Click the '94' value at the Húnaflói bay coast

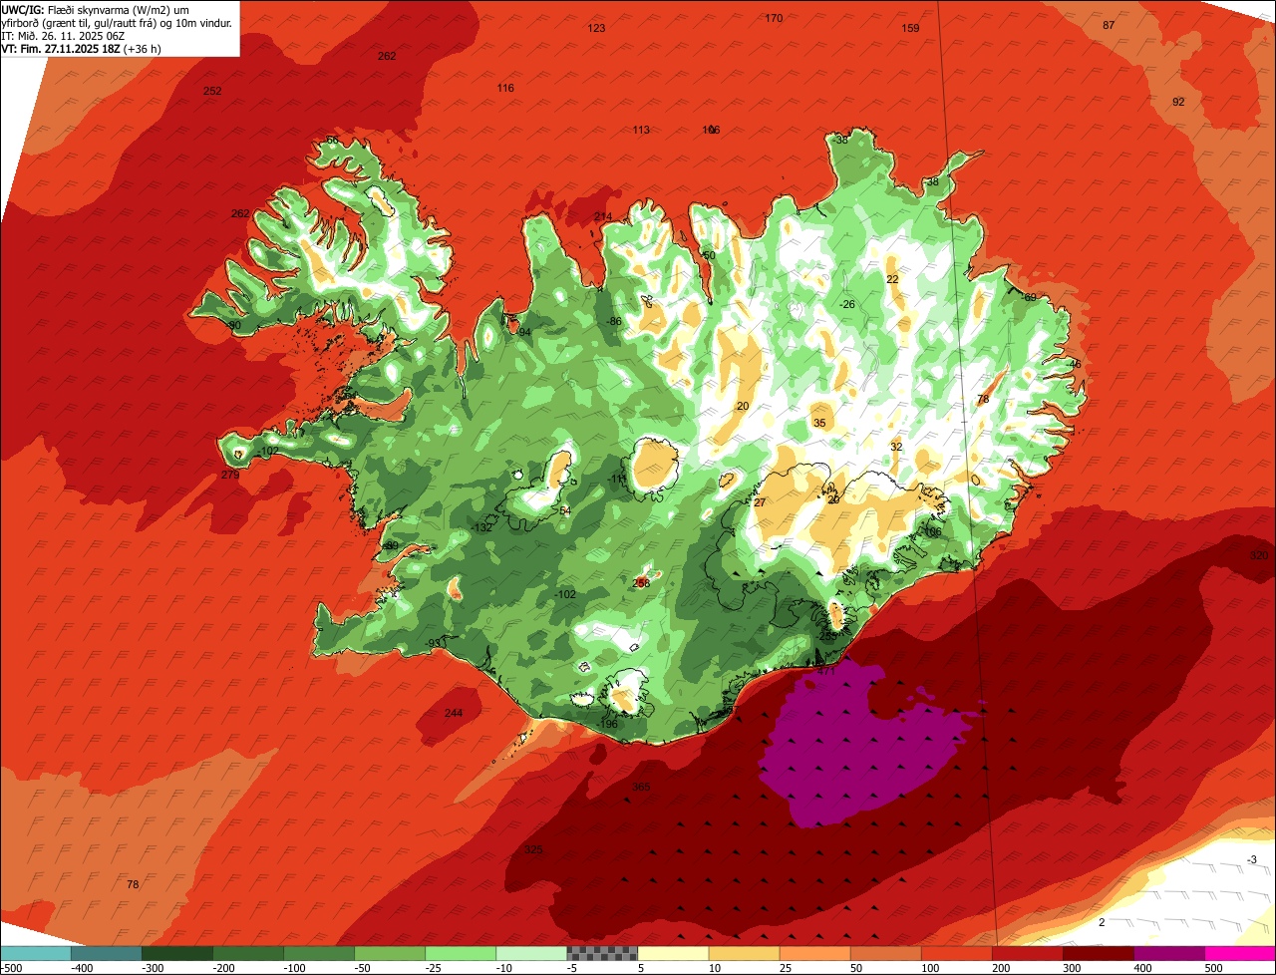tap(524, 332)
